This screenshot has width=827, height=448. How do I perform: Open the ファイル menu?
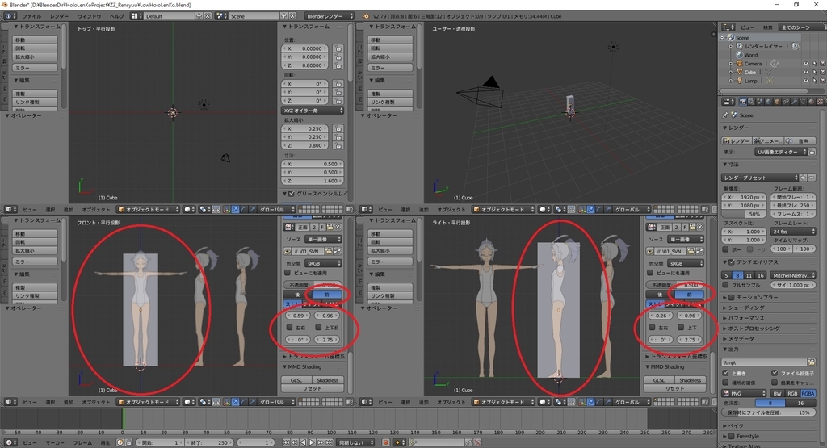[31, 16]
